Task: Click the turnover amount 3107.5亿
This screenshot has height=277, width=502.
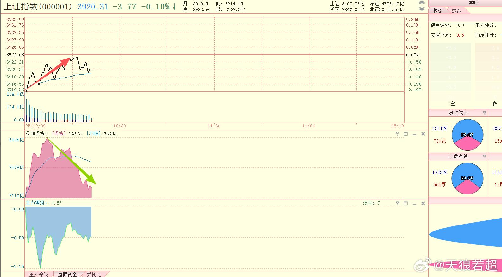Action: [235, 9]
